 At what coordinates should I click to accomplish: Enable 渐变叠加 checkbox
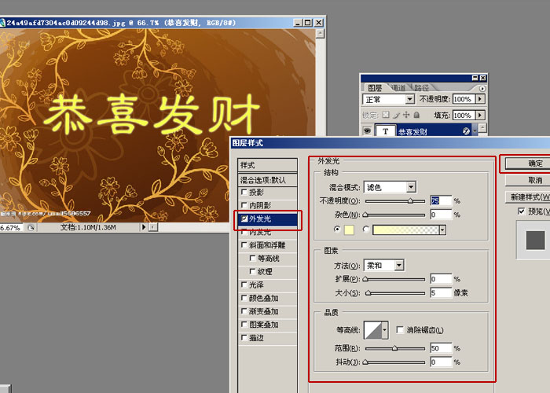[x=244, y=311]
